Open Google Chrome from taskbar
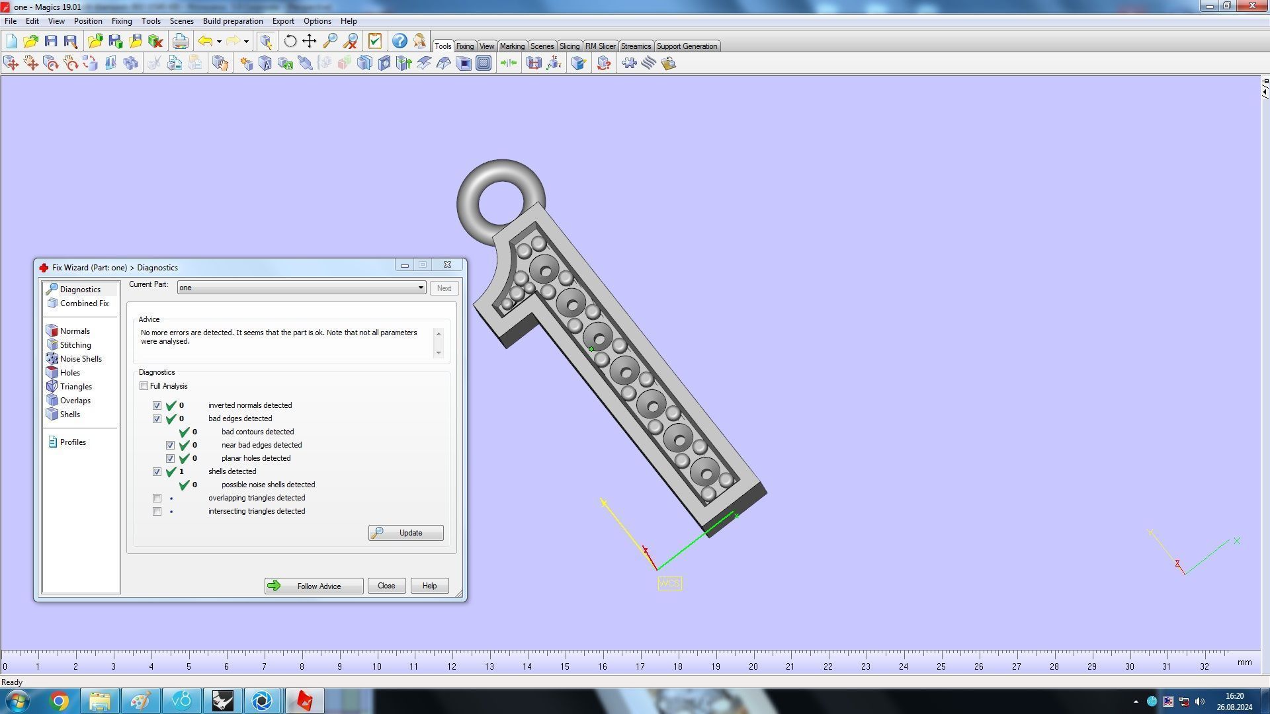1270x714 pixels. click(x=60, y=701)
